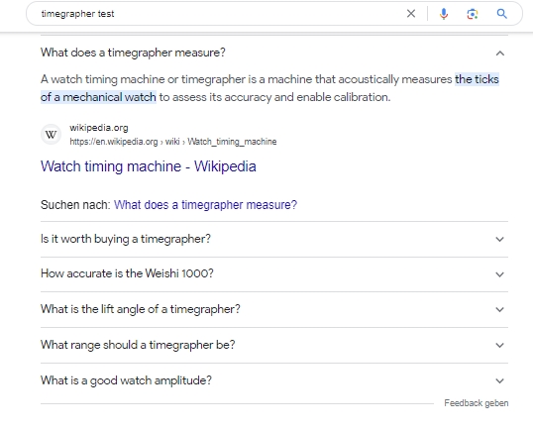The height and width of the screenshot is (430, 533).
Task: Open Google Lens image search icon
Action: (473, 14)
